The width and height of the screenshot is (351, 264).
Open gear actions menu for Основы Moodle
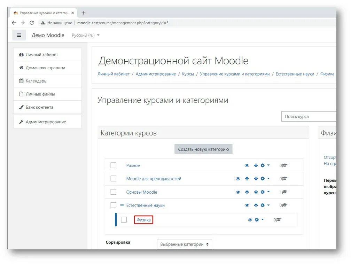(x=265, y=192)
